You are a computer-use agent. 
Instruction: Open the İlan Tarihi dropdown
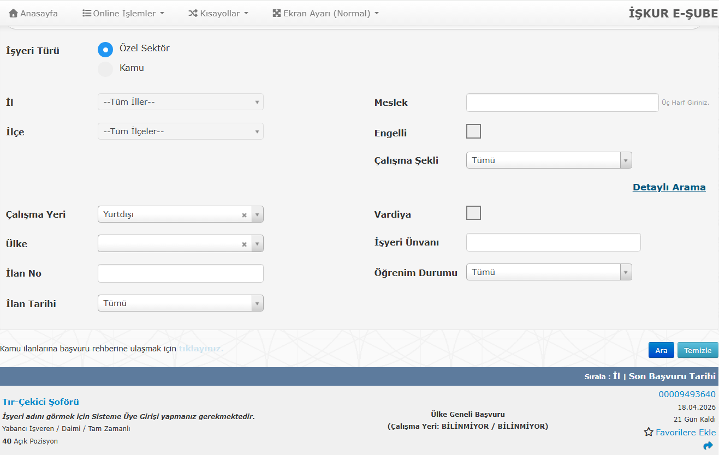click(x=180, y=303)
